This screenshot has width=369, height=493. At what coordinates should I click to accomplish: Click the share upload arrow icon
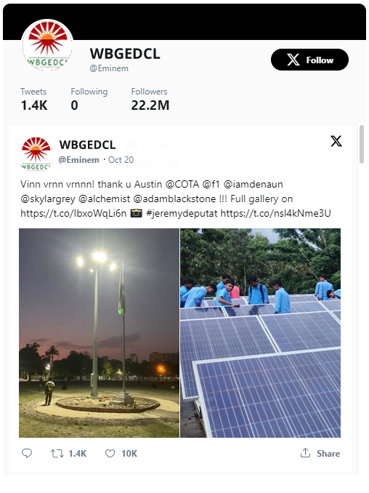click(305, 453)
